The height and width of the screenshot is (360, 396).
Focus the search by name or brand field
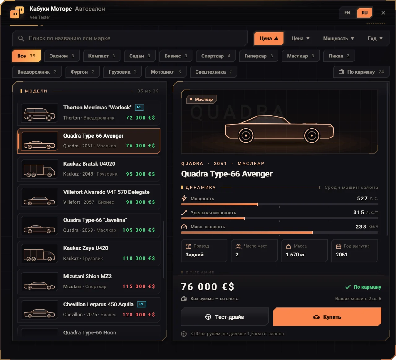130,39
